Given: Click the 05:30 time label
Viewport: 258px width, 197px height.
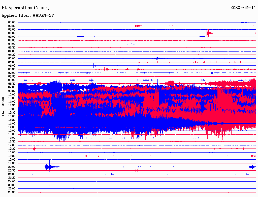Looking at the screenshot, I should coord(12,62).
